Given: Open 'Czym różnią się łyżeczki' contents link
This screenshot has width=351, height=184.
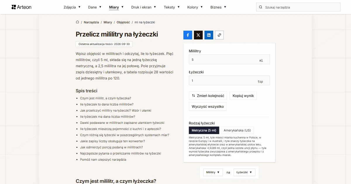Looking at the screenshot, I should (x=125, y=135).
